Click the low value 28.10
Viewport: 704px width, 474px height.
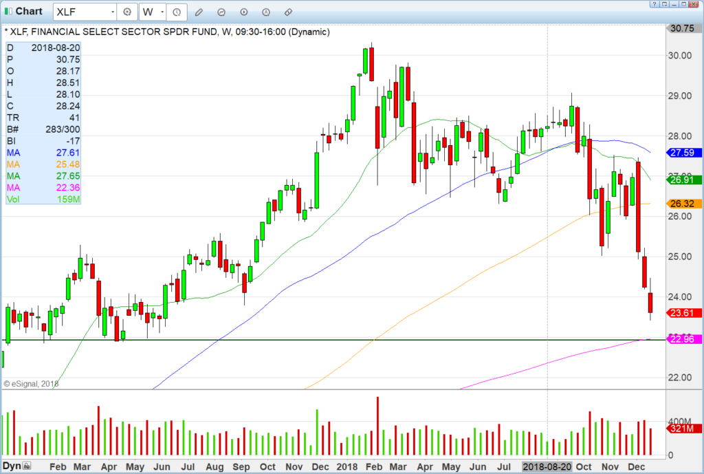(68, 94)
